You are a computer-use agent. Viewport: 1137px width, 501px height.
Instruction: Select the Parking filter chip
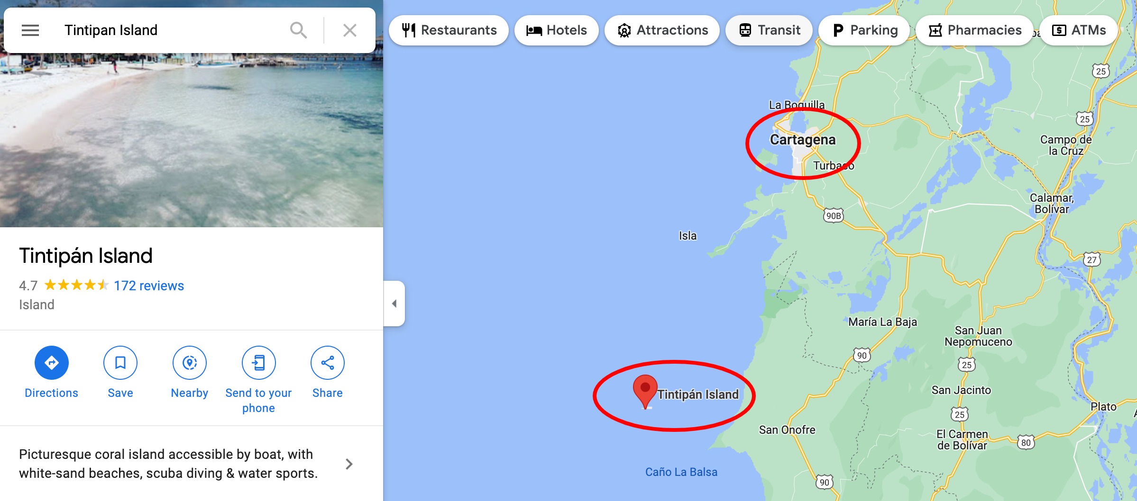point(864,30)
